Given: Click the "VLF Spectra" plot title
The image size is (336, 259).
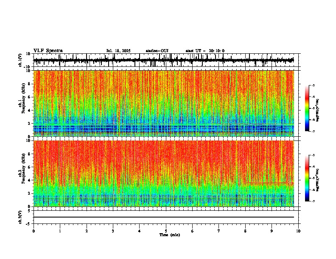Looking at the screenshot, I should (48, 51).
